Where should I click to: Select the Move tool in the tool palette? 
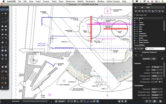[x=2, y=47]
